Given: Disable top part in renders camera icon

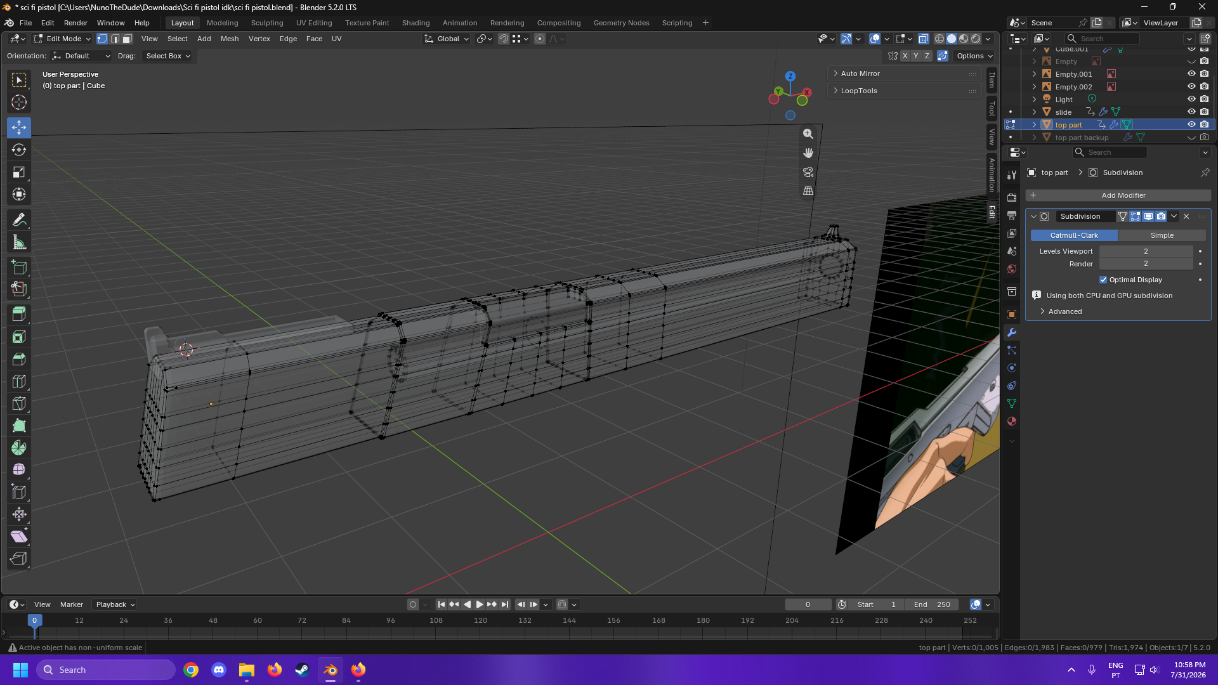Looking at the screenshot, I should tap(1204, 124).
